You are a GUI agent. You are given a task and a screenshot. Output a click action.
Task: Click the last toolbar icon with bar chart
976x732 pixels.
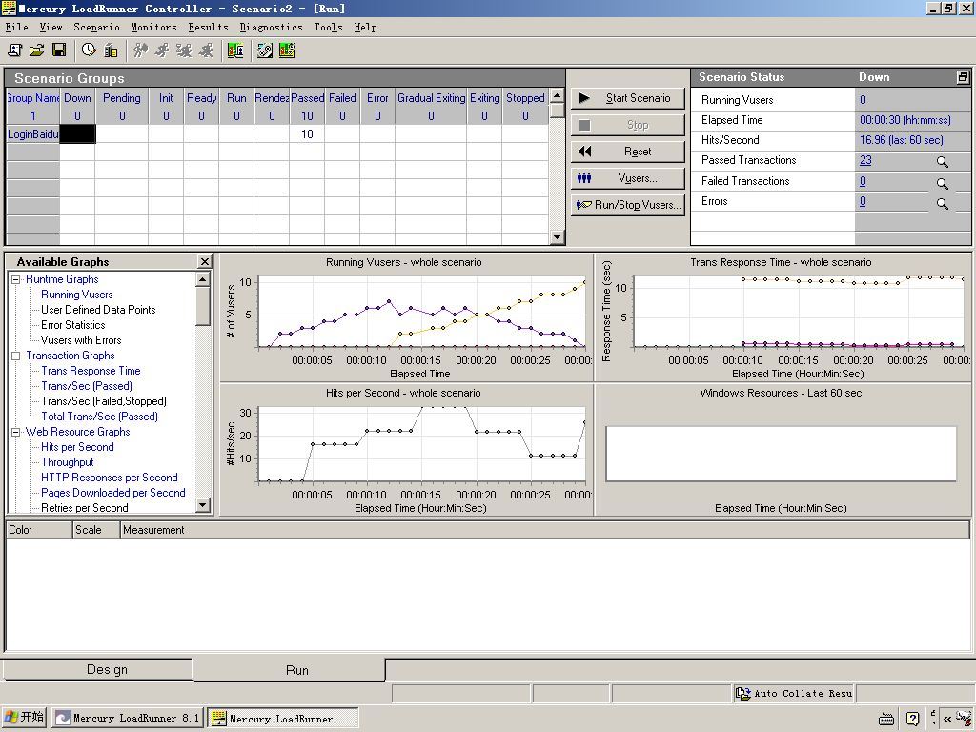pyautogui.click(x=287, y=51)
